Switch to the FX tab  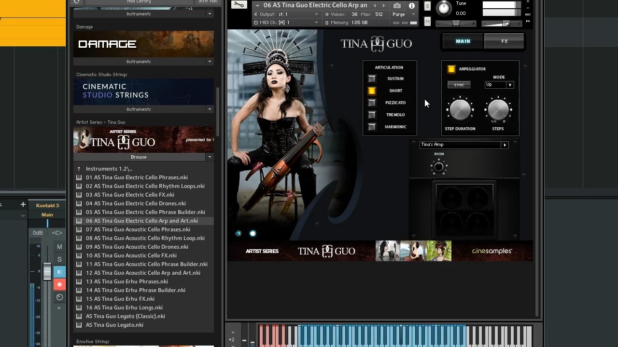[504, 41]
